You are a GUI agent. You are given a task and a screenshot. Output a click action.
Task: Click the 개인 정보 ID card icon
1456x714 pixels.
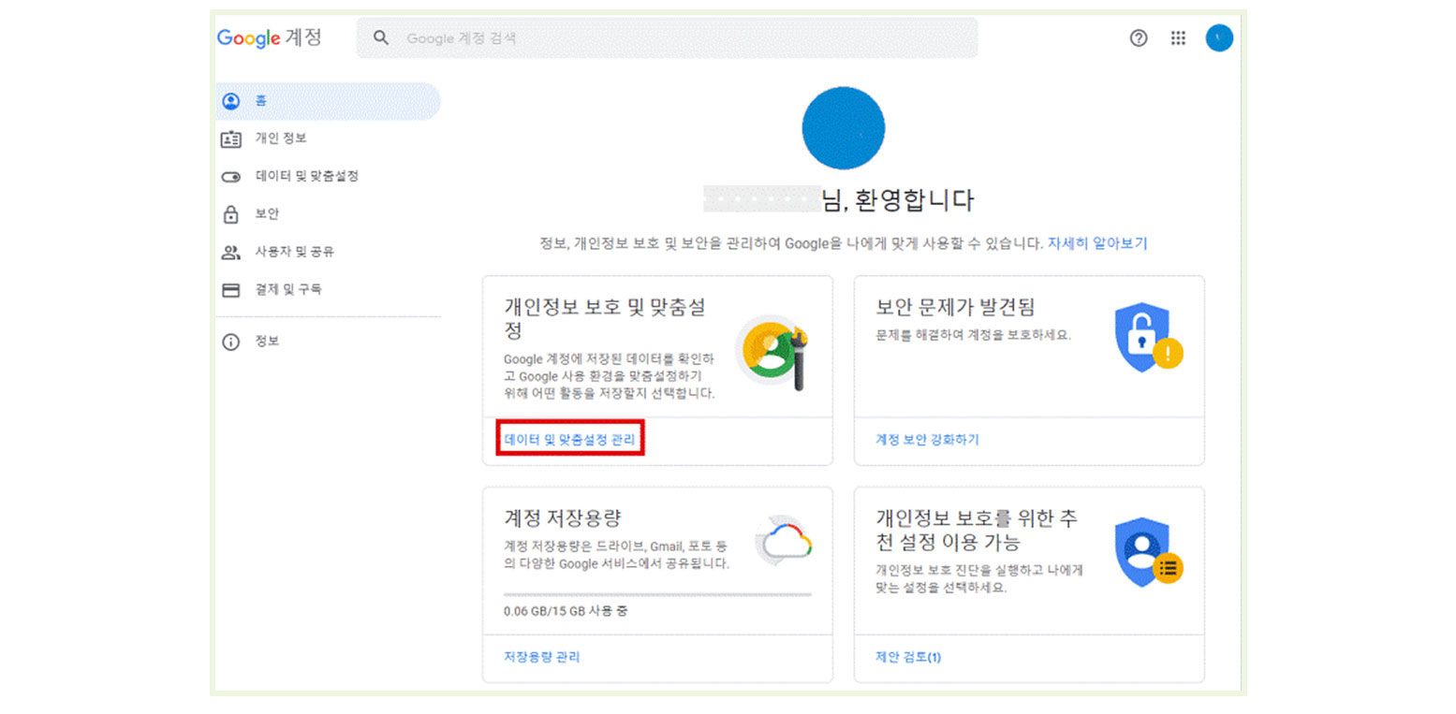point(230,138)
